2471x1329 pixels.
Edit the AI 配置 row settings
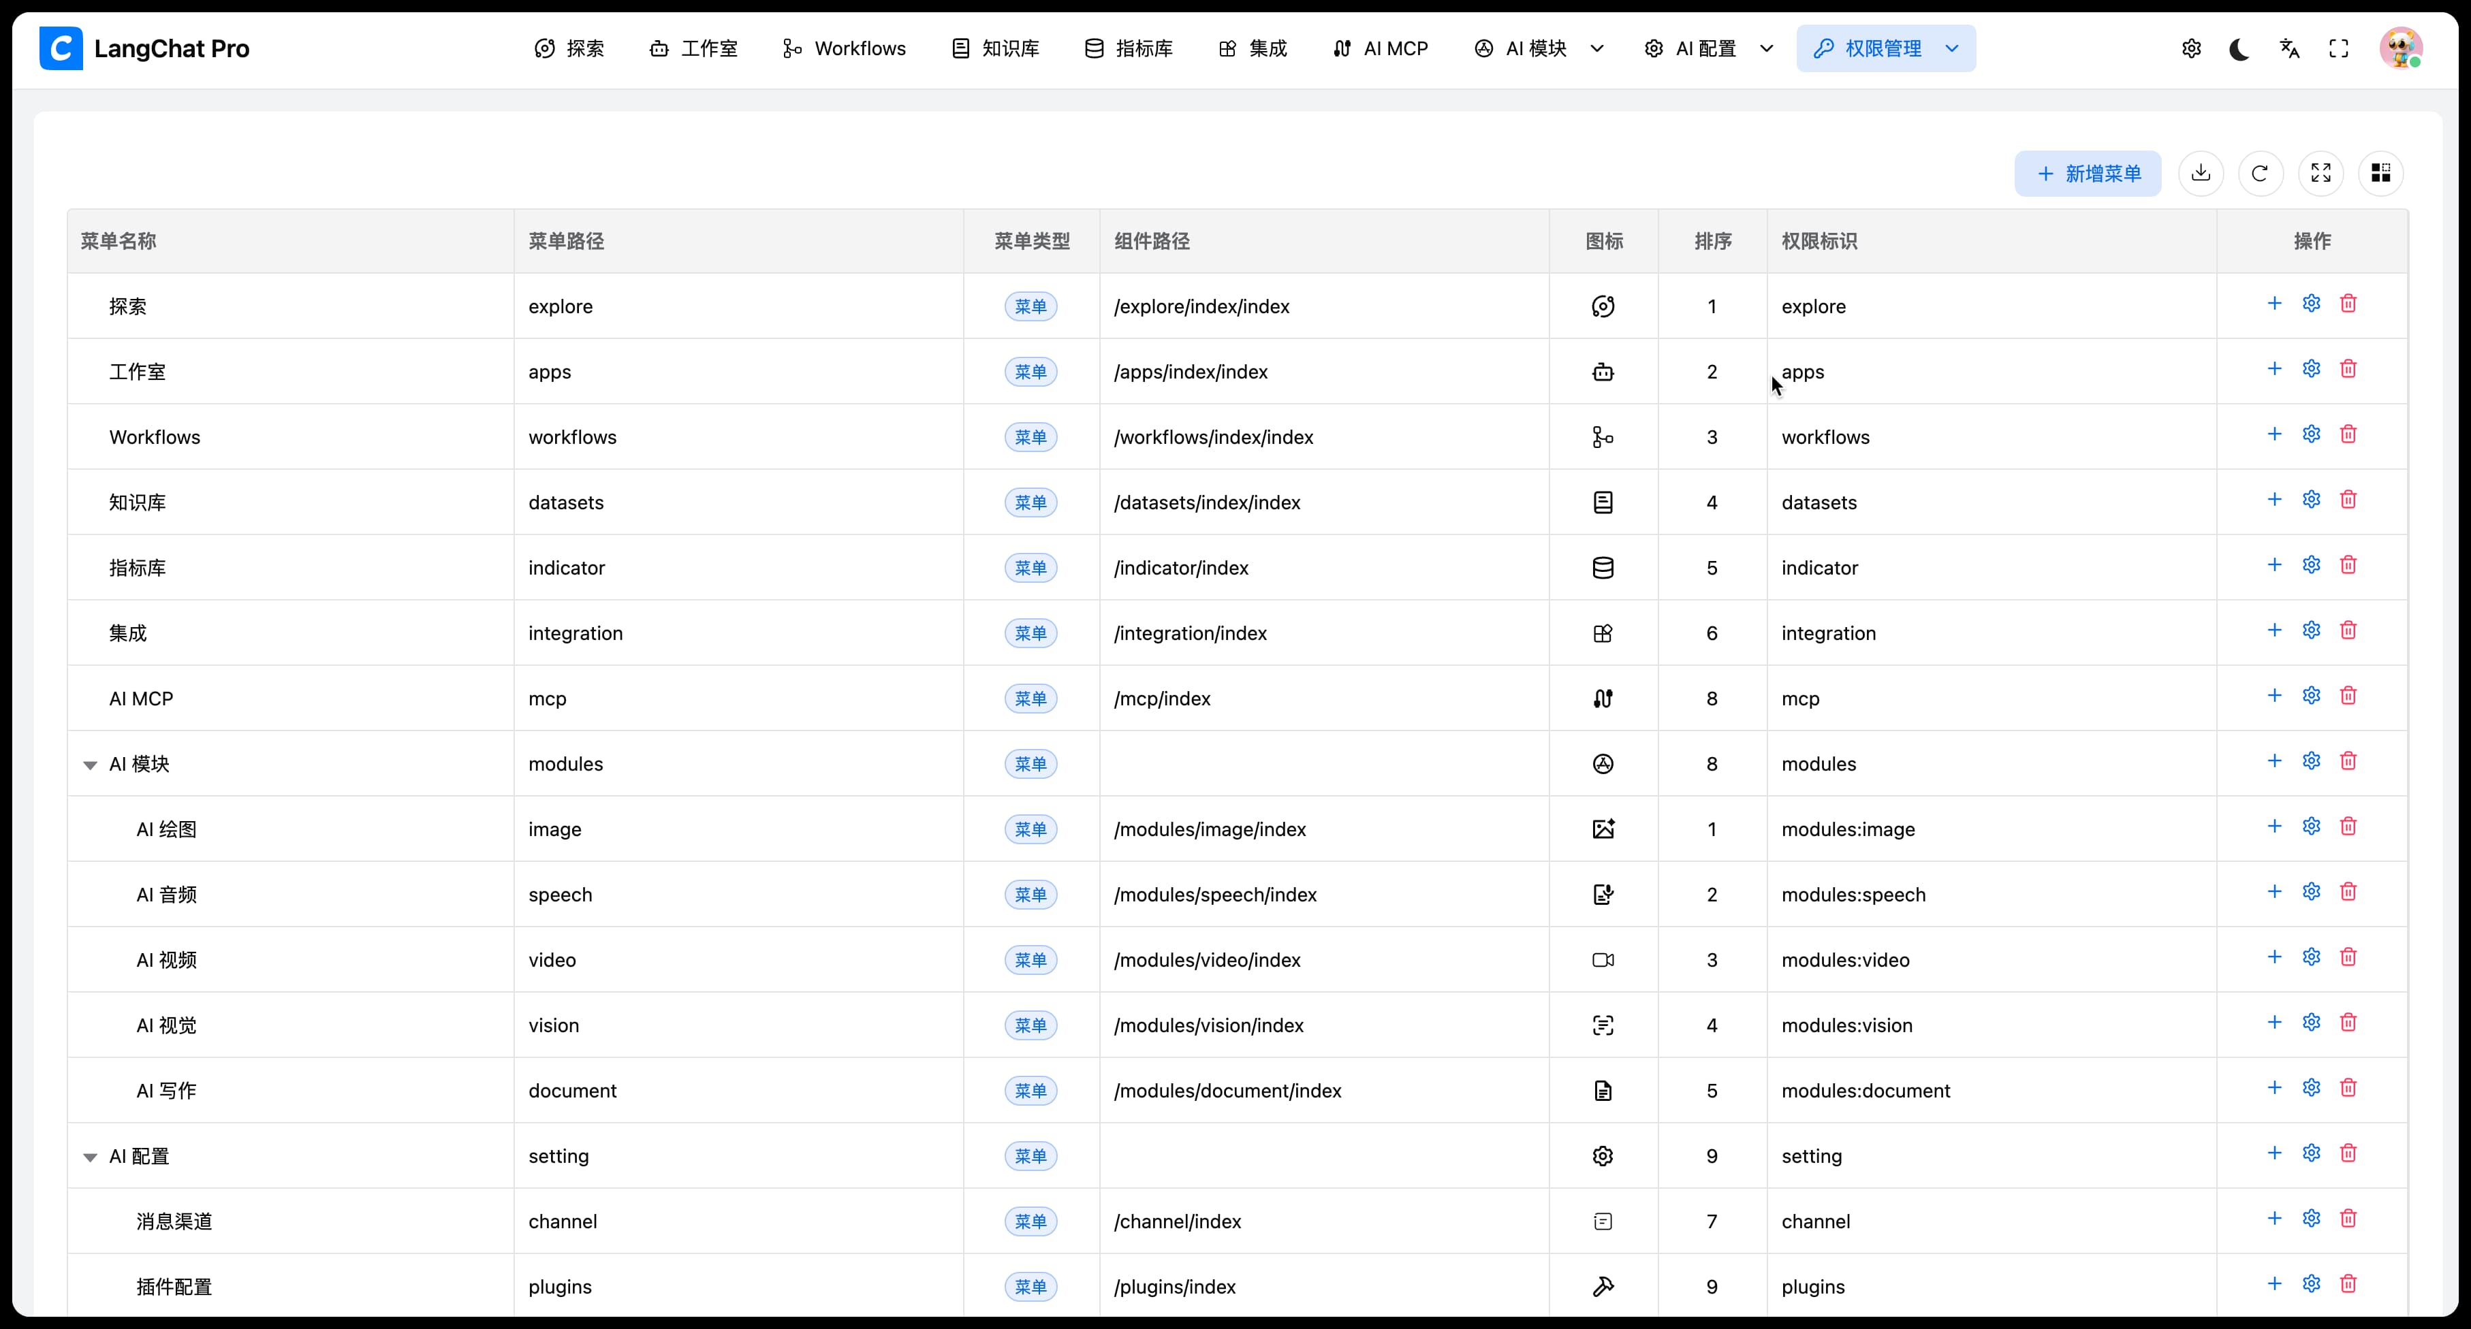[2312, 1153]
